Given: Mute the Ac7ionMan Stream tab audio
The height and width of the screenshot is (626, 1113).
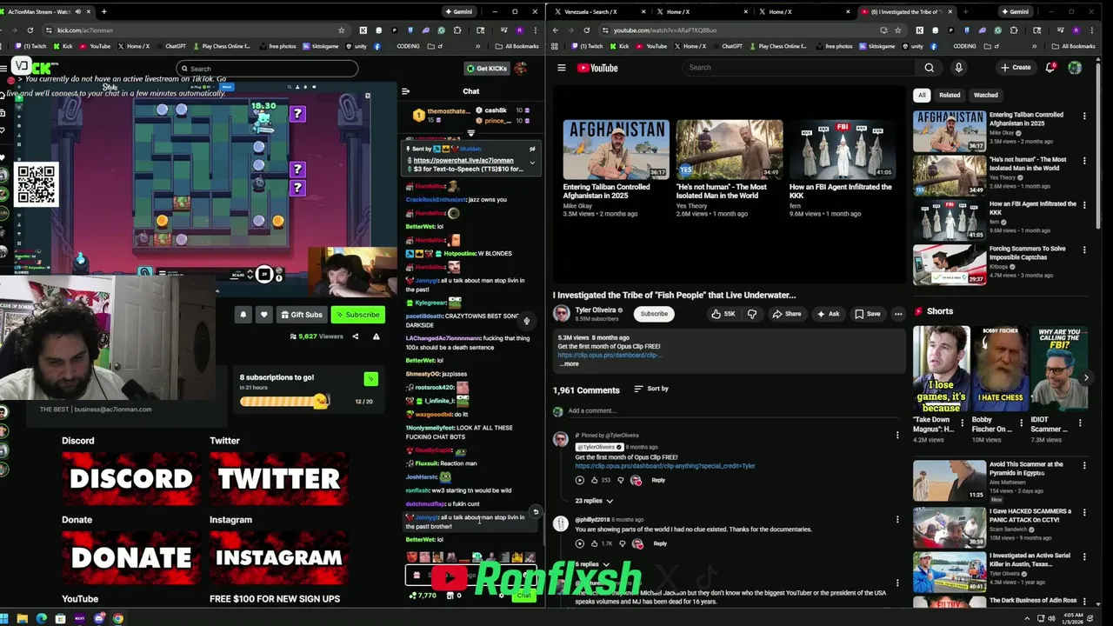Looking at the screenshot, I should (77, 12).
